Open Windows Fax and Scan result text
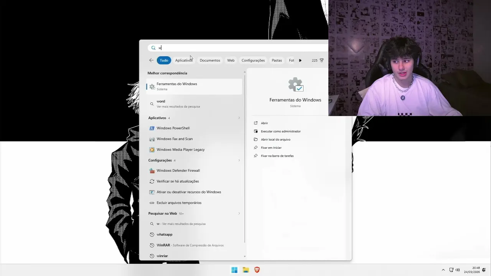This screenshot has width=491, height=276. tap(175, 139)
